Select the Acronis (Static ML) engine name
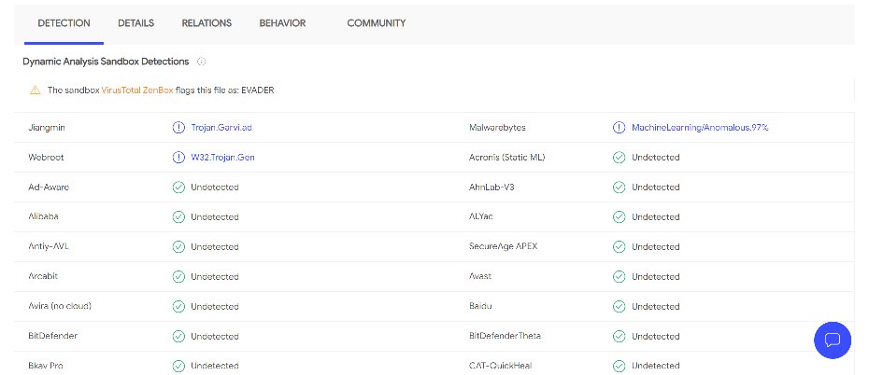The image size is (869, 375). click(507, 157)
